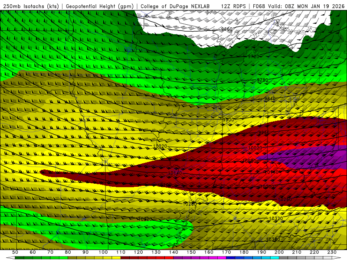The width and height of the screenshot is (347, 260).
Task: Click the bright cyan segment of the color bar
Action: (275, 258)
